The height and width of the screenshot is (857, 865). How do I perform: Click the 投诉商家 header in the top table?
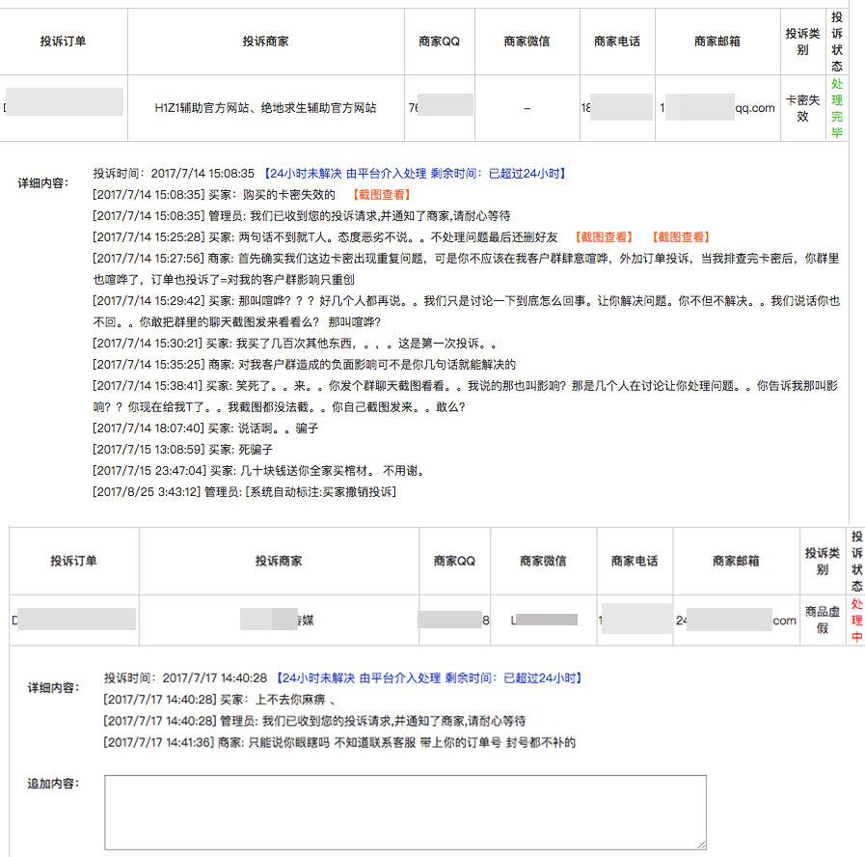tap(266, 41)
